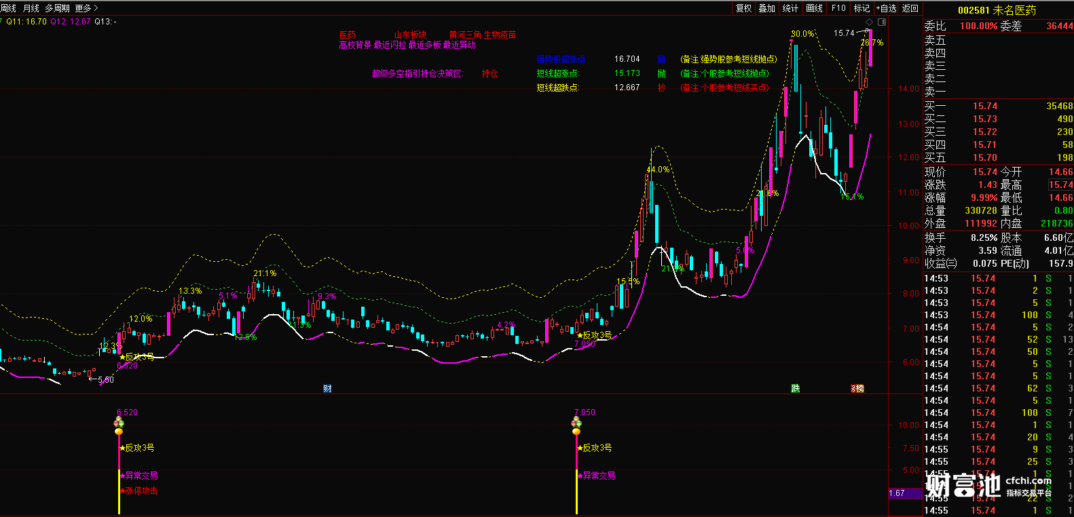Click the 标记 mark button
Screen dimensions: 1074x517
862,8
